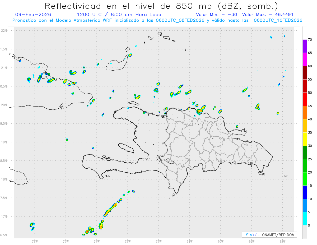Click the 'Pronóstico con el Modelo Atmósferico WRF' line
Screen dimensions: 317x245
tap(157, 20)
